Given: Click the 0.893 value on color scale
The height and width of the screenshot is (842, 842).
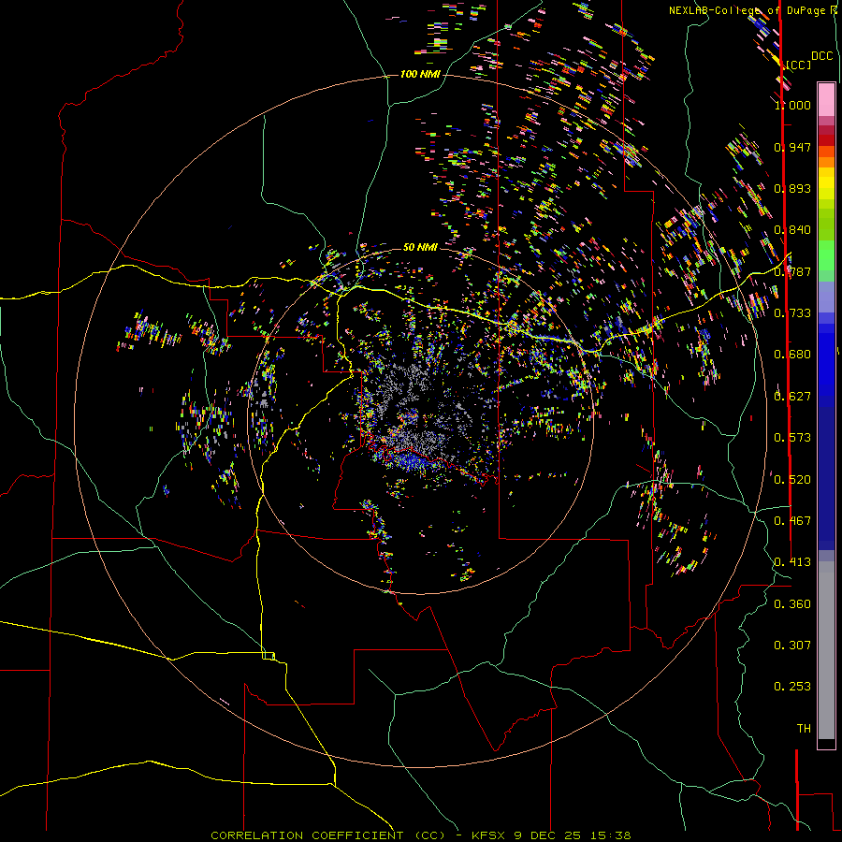Looking at the screenshot, I should [x=792, y=188].
